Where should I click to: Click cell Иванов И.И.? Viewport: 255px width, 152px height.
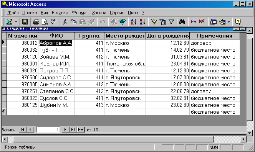point(56,64)
